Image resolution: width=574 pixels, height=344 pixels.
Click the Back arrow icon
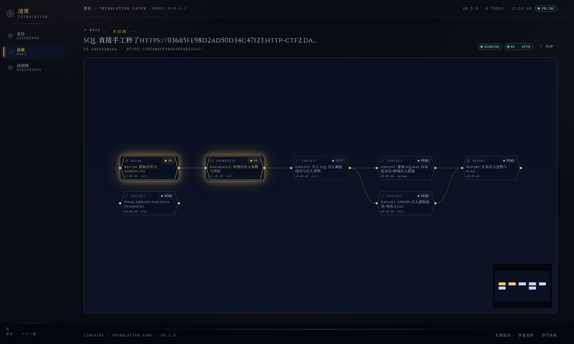click(x=86, y=30)
